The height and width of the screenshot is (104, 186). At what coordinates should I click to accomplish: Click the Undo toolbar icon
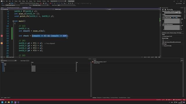point(15,3)
